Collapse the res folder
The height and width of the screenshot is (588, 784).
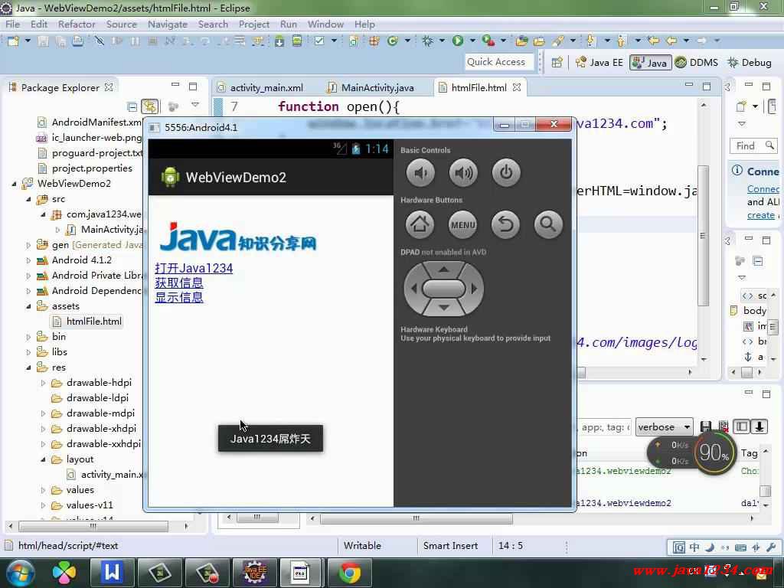coord(28,367)
